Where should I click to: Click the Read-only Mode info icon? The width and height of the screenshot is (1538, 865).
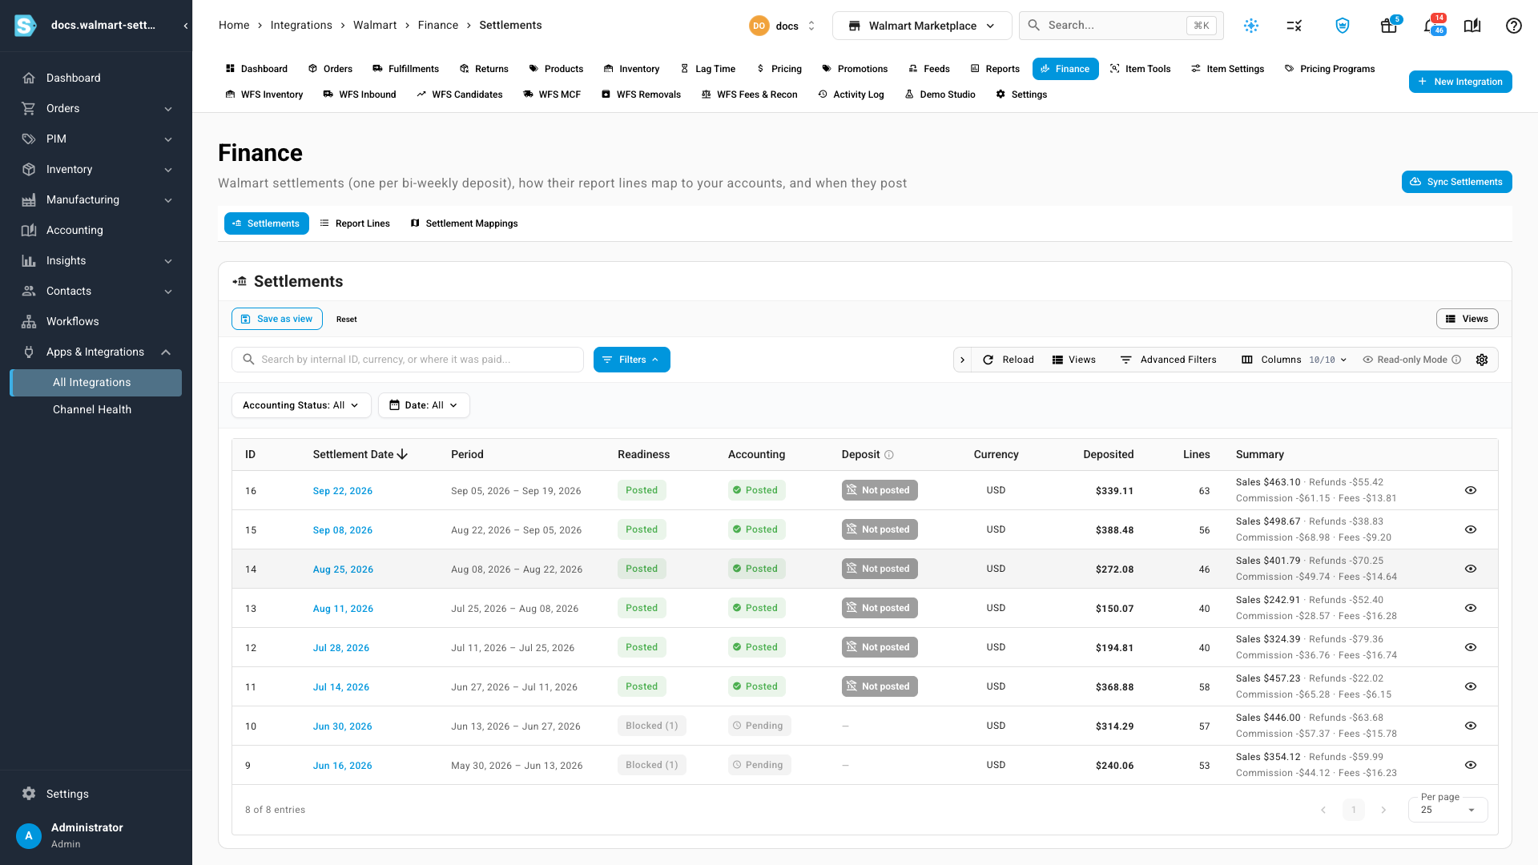click(1456, 360)
